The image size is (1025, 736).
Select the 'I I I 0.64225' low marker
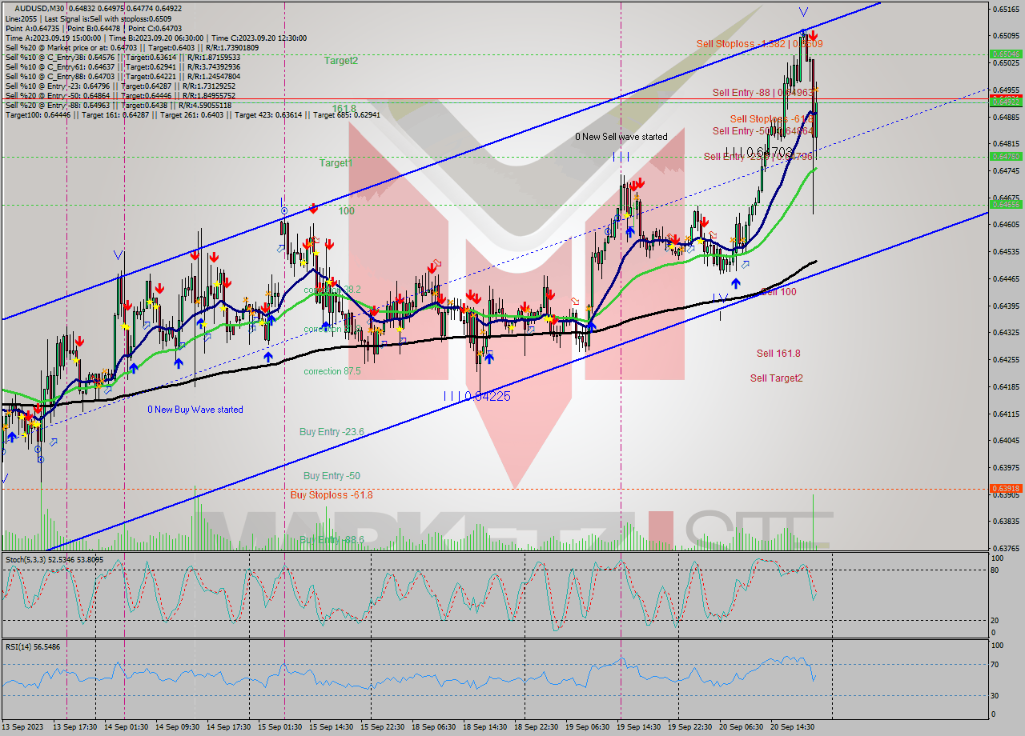[x=476, y=396]
